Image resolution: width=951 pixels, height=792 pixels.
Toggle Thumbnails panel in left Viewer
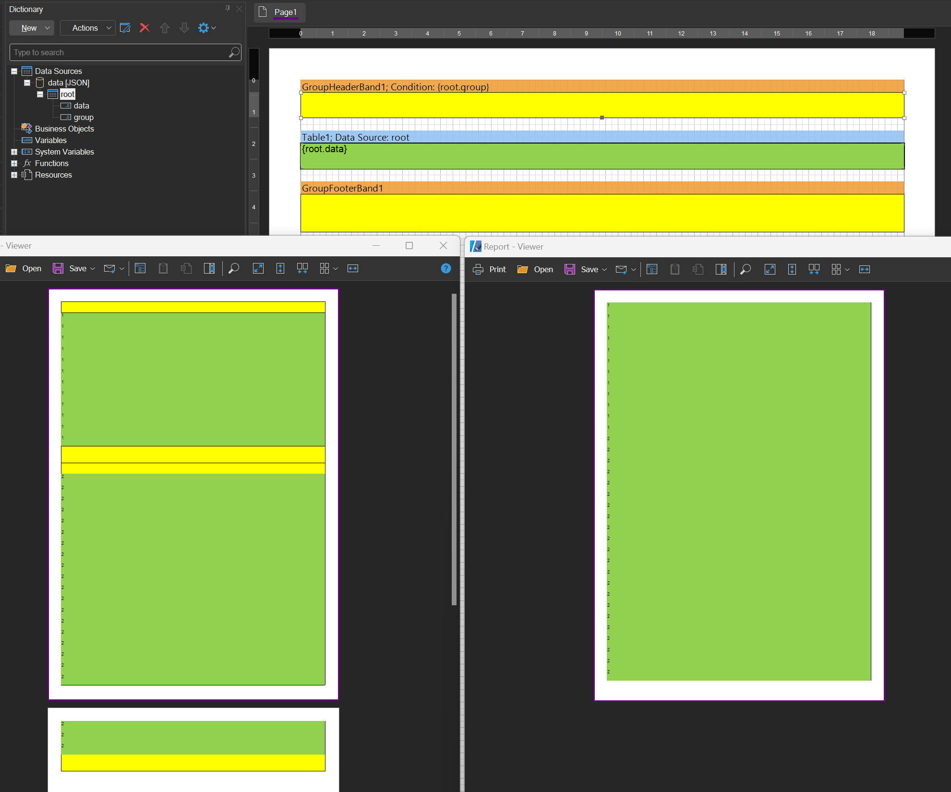(x=209, y=268)
